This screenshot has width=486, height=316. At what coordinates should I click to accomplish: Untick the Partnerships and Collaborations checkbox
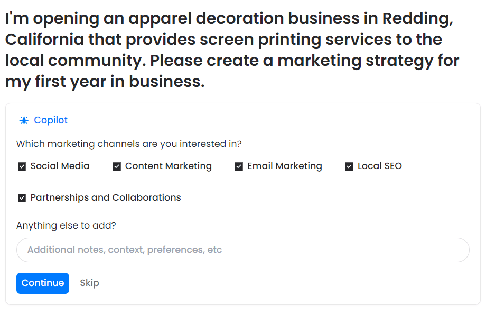[x=22, y=198]
